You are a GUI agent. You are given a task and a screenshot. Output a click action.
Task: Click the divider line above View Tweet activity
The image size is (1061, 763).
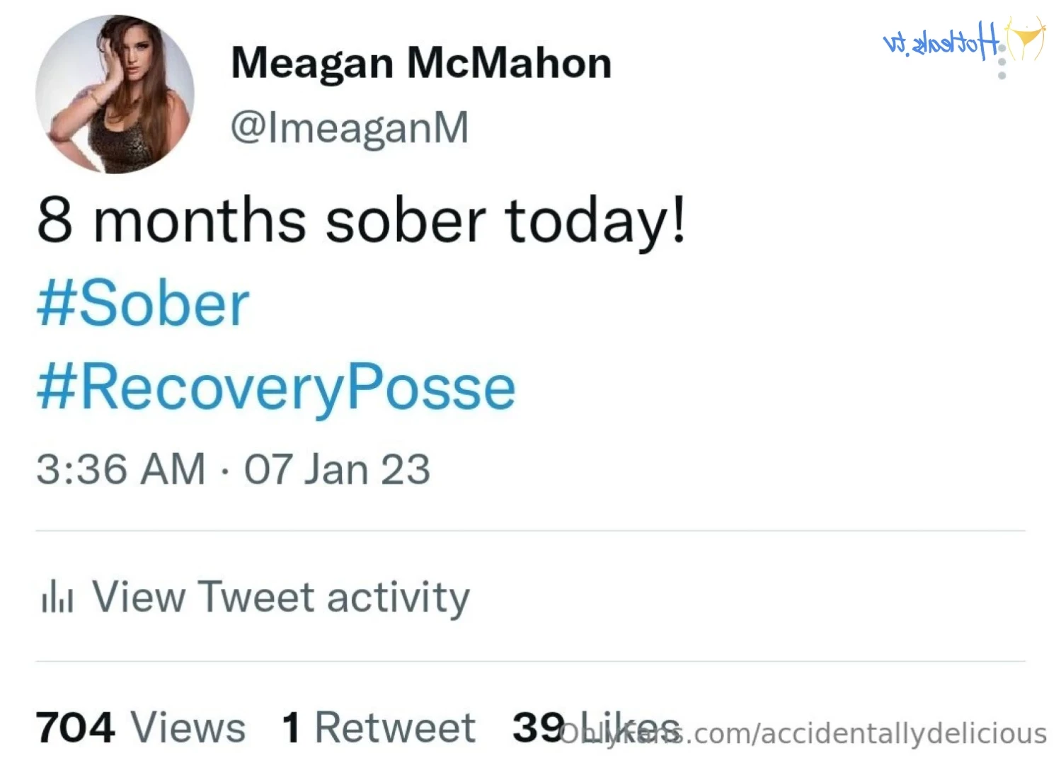tap(530, 531)
